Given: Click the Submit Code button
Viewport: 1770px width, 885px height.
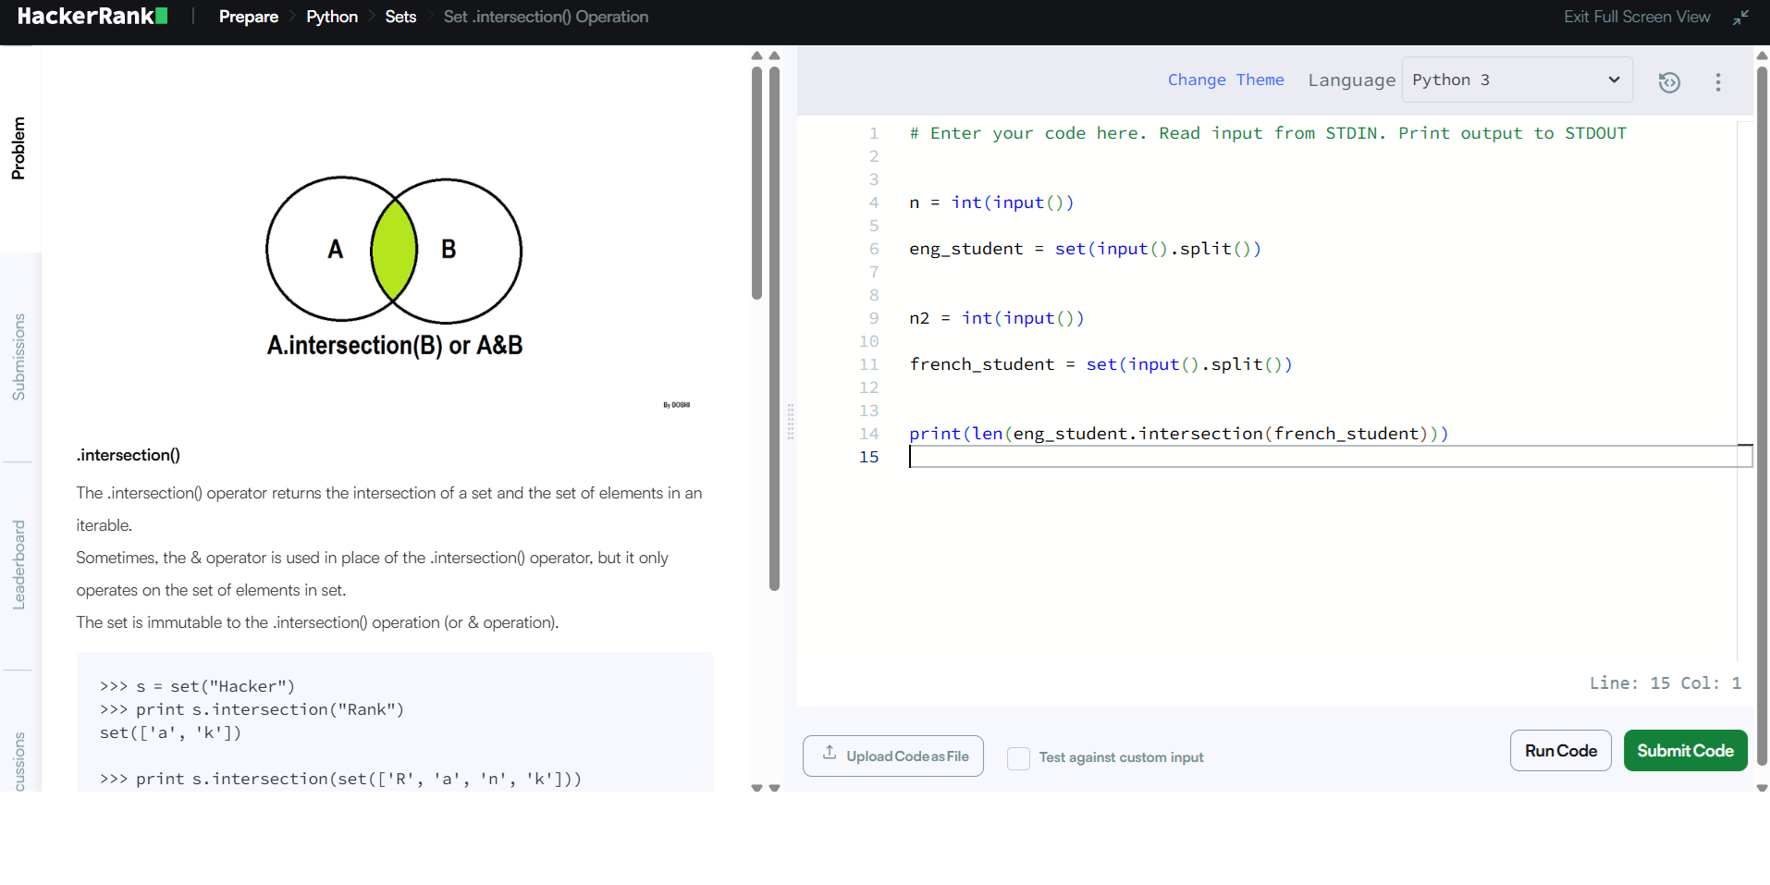Looking at the screenshot, I should click(1685, 750).
